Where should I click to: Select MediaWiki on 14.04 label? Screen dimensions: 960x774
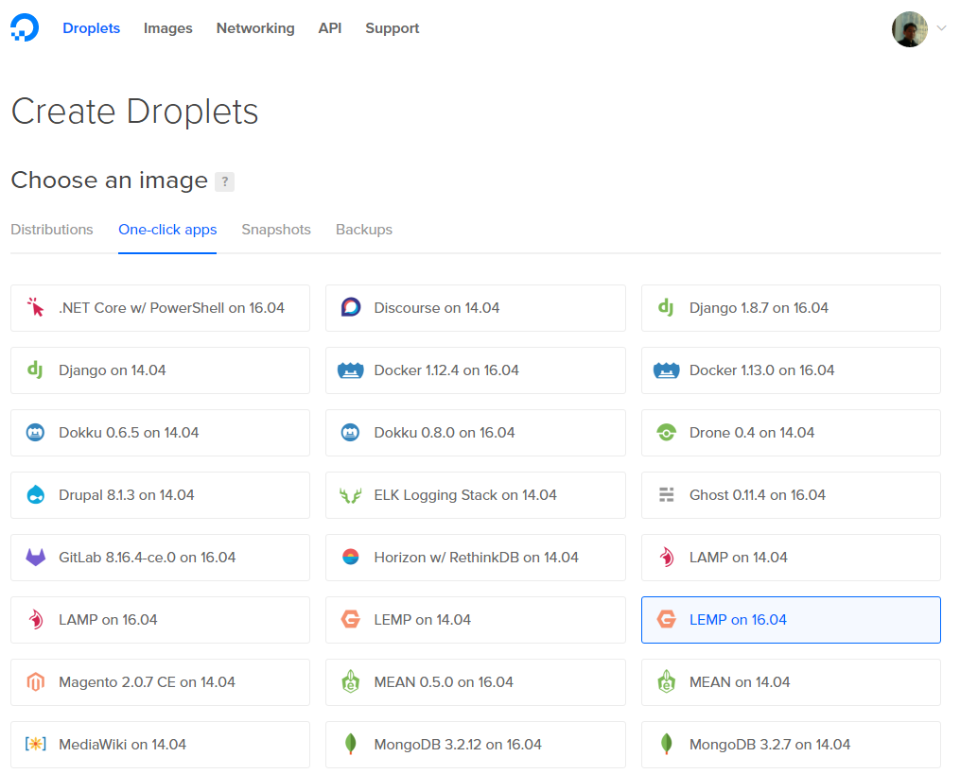tap(122, 745)
